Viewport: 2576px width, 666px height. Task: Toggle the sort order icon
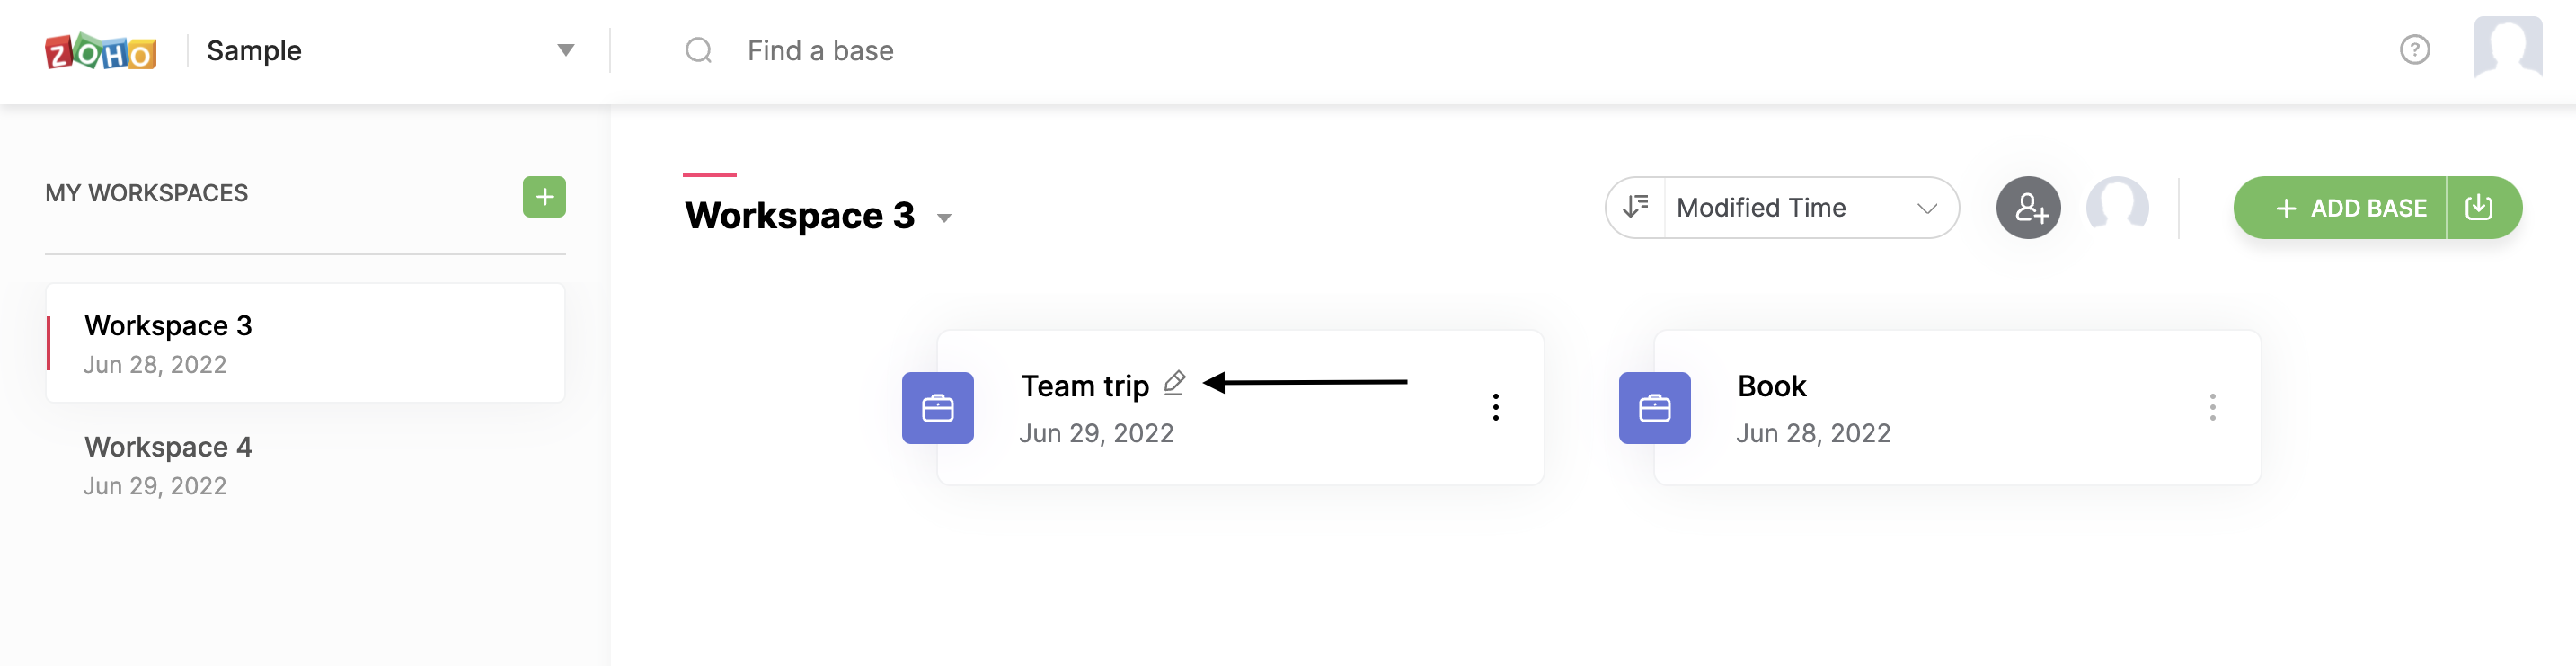(x=1636, y=208)
